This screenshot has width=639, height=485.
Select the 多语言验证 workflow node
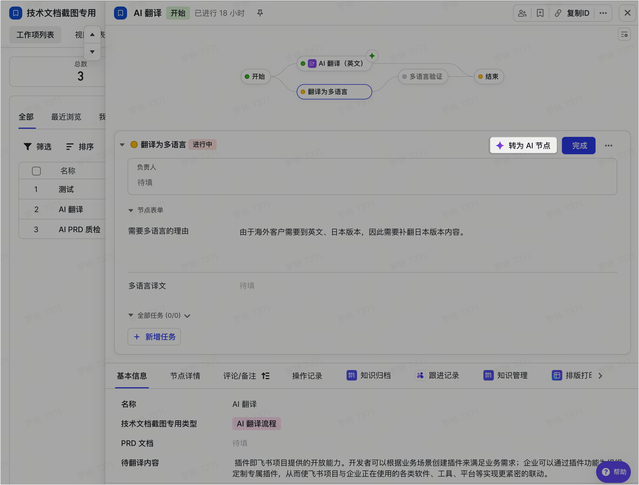pyautogui.click(x=423, y=77)
